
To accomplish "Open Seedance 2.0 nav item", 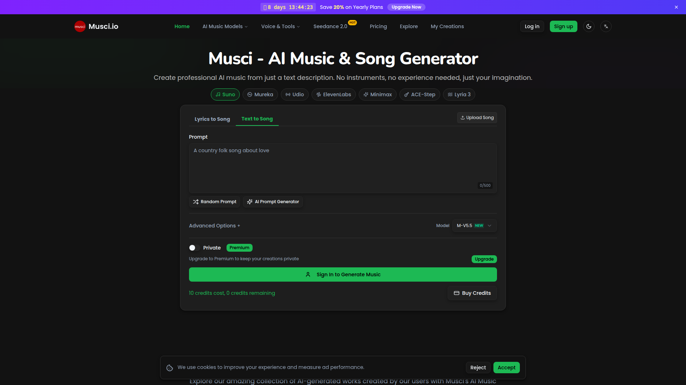I will click(330, 26).
